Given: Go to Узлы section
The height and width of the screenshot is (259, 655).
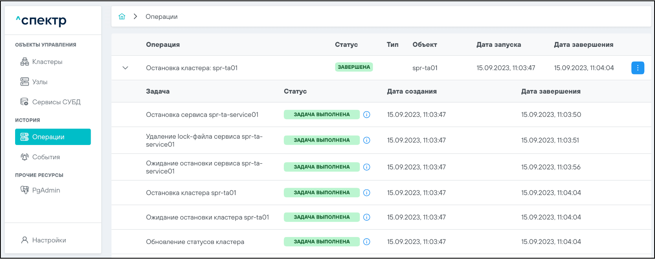Looking at the screenshot, I should click(40, 82).
